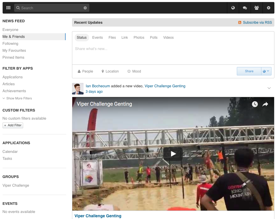This screenshot has height=219, width=277.
Task: Open the top-right settings gear icon
Action: 269,8
